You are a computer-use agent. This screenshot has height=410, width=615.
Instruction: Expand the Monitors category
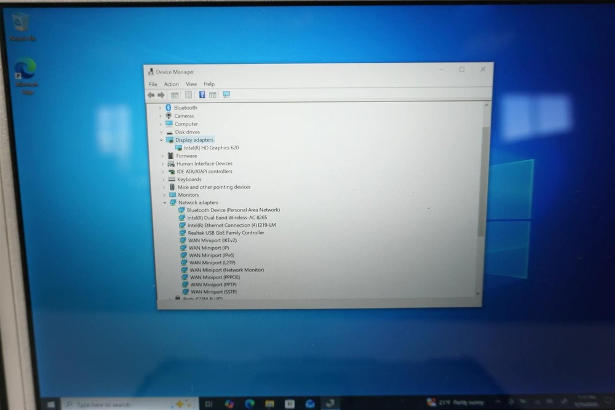[164, 195]
